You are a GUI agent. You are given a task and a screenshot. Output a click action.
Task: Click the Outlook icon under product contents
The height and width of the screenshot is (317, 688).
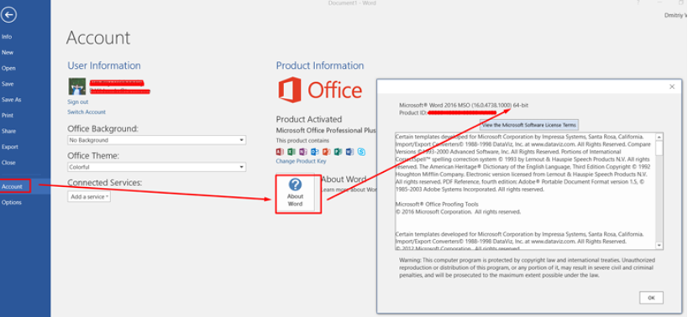pyautogui.click(x=315, y=152)
